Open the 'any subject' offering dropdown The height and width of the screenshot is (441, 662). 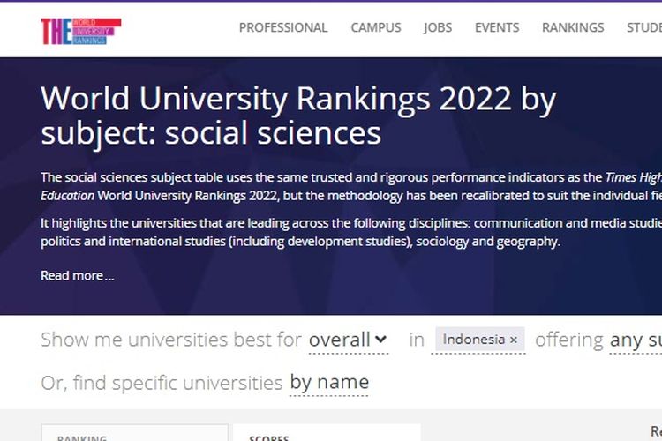click(x=636, y=340)
